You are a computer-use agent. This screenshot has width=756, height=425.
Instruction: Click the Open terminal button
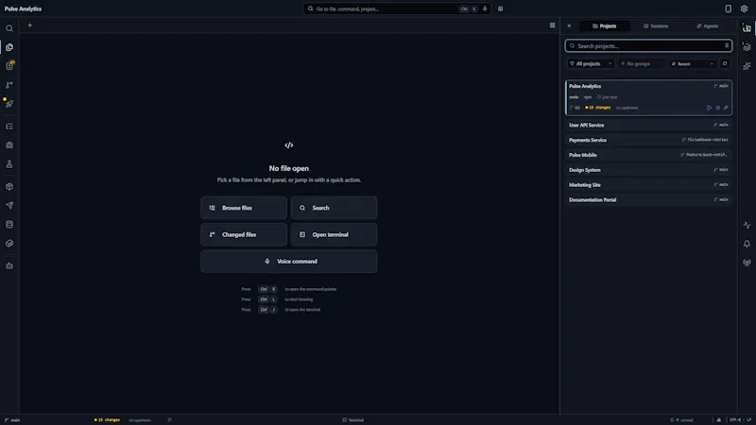(334, 234)
